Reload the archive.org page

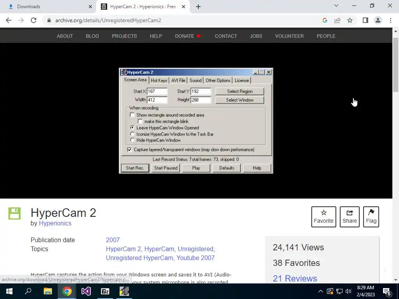34,20
